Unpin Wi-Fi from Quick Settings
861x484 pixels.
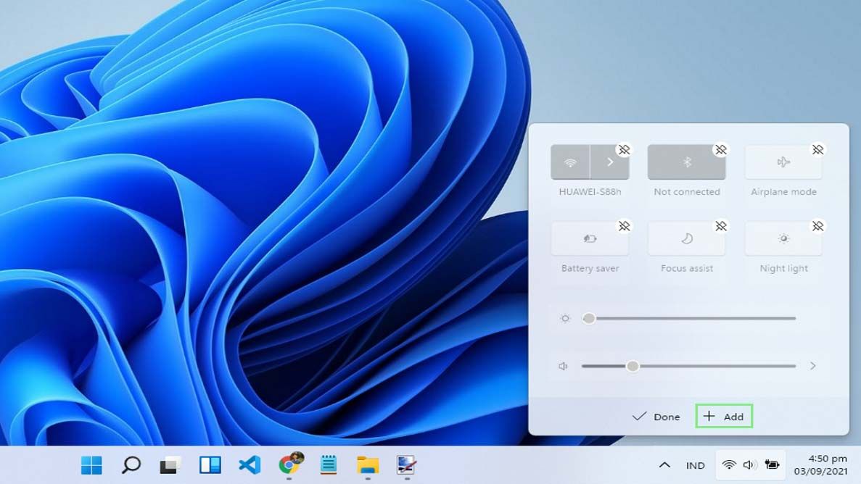624,150
